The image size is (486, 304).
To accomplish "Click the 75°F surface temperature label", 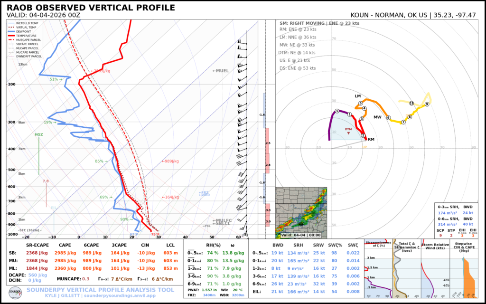I will [155, 234].
